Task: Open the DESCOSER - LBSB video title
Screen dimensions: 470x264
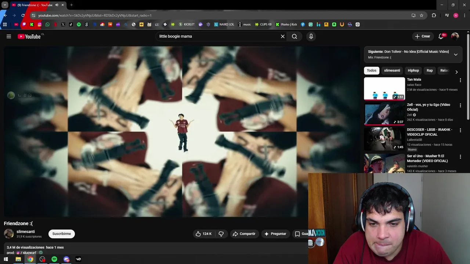Action: click(430, 132)
